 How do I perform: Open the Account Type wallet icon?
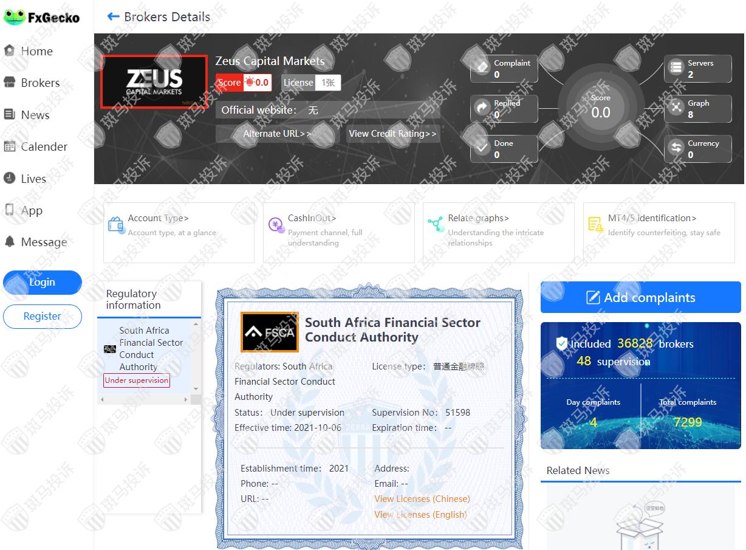coord(115,224)
